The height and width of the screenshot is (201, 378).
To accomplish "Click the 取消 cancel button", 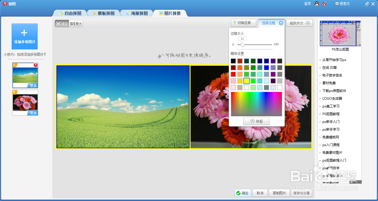I will (260, 193).
